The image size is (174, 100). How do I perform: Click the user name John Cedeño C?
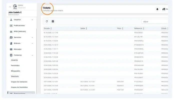click(x=15, y=12)
